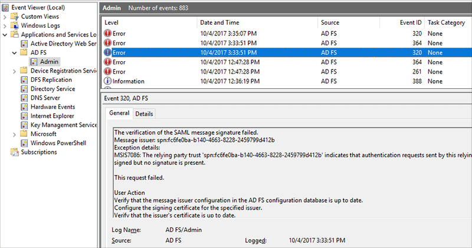Click the Windows PowerShell log icon
472x248 pixels.
(x=24, y=143)
